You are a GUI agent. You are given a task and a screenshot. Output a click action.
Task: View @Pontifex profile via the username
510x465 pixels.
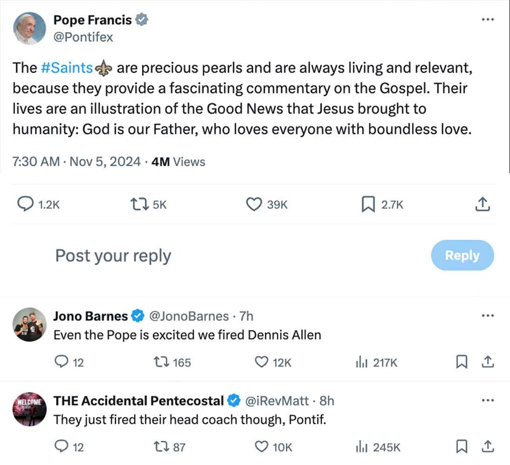coord(83,37)
